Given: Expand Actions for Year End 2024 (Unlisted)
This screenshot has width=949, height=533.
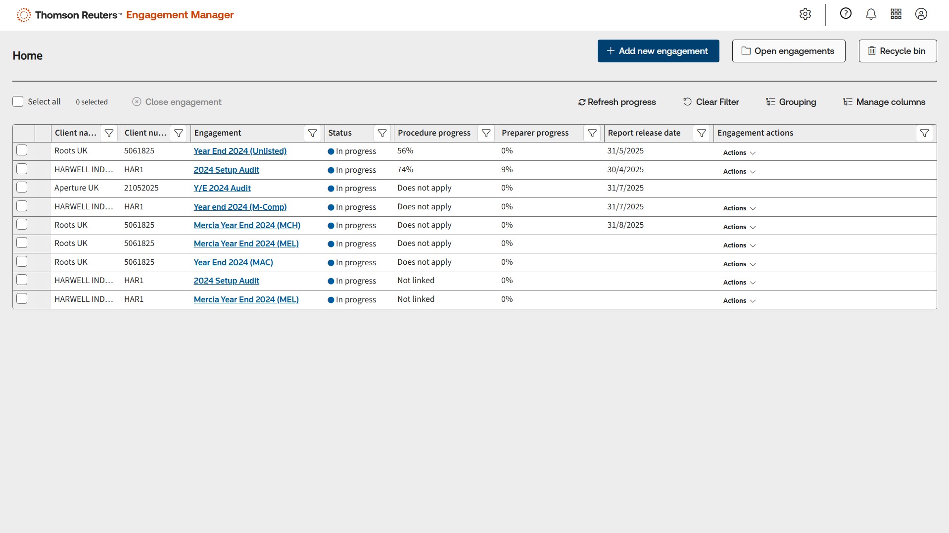Looking at the screenshot, I should (x=739, y=153).
